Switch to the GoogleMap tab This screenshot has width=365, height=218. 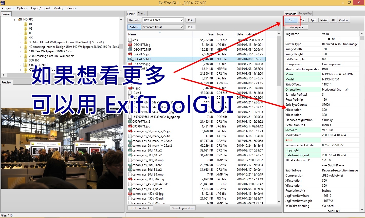[x=305, y=14]
